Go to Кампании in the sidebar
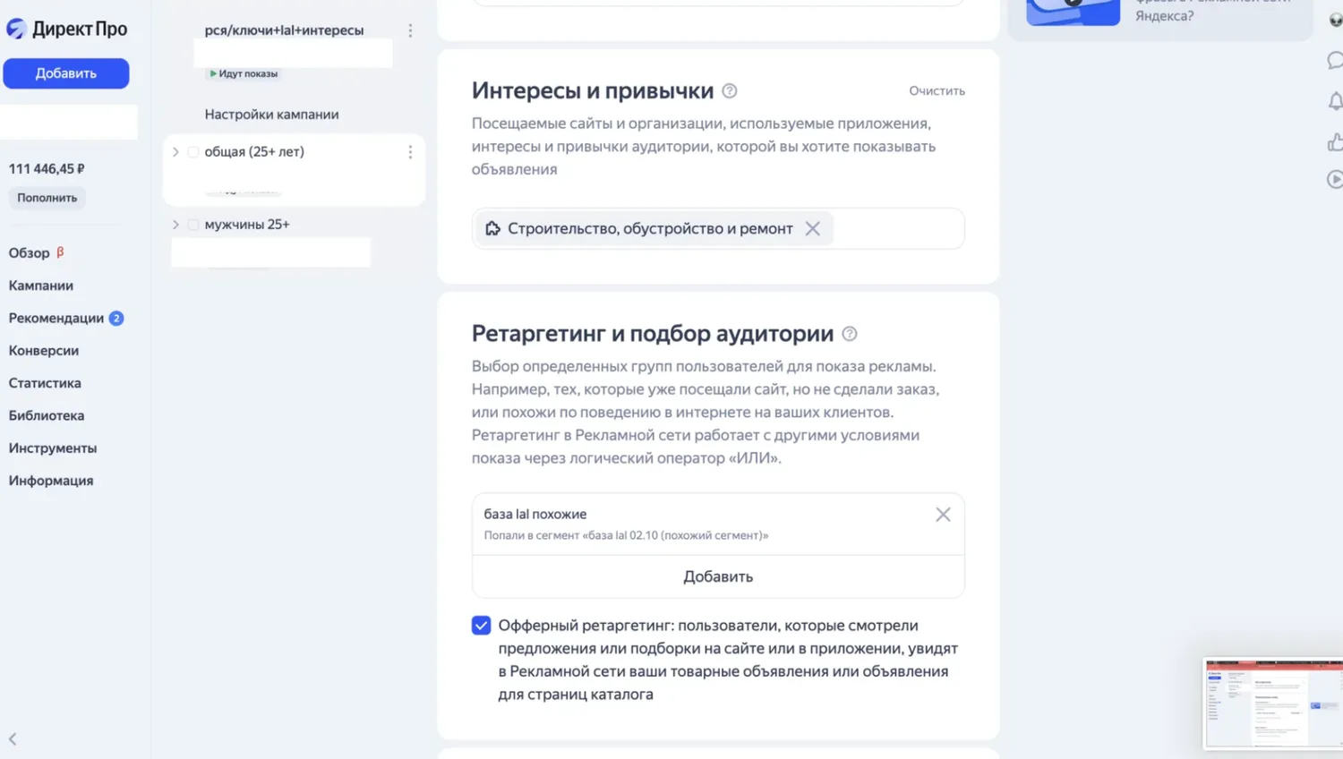Viewport: 1343px width, 759px height. click(x=41, y=286)
